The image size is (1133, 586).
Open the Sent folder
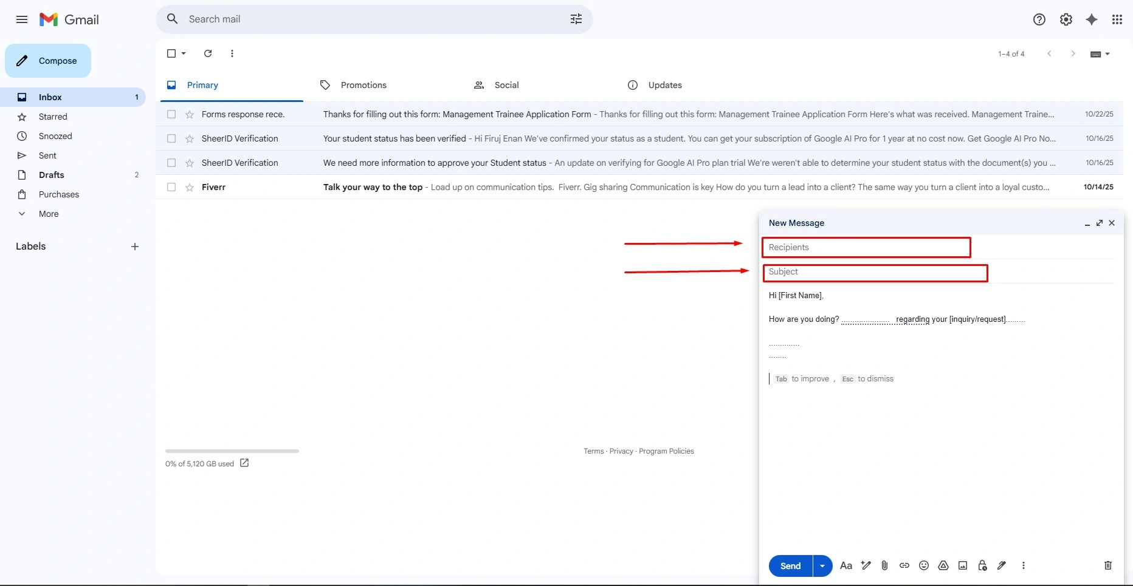73,155
